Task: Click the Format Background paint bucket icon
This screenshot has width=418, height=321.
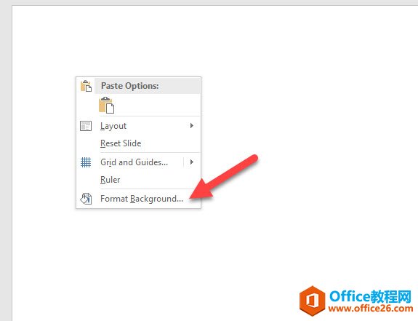Action: pyautogui.click(x=86, y=199)
